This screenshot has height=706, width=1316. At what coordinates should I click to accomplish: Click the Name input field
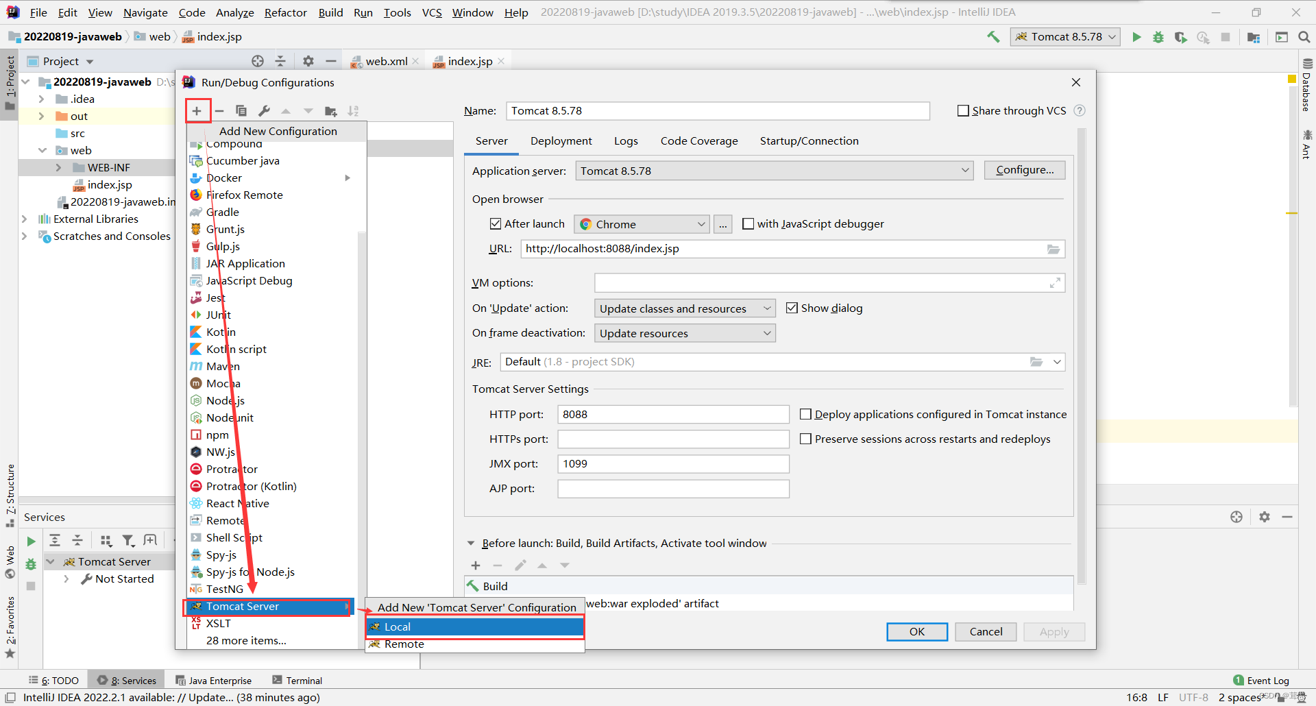(x=718, y=110)
